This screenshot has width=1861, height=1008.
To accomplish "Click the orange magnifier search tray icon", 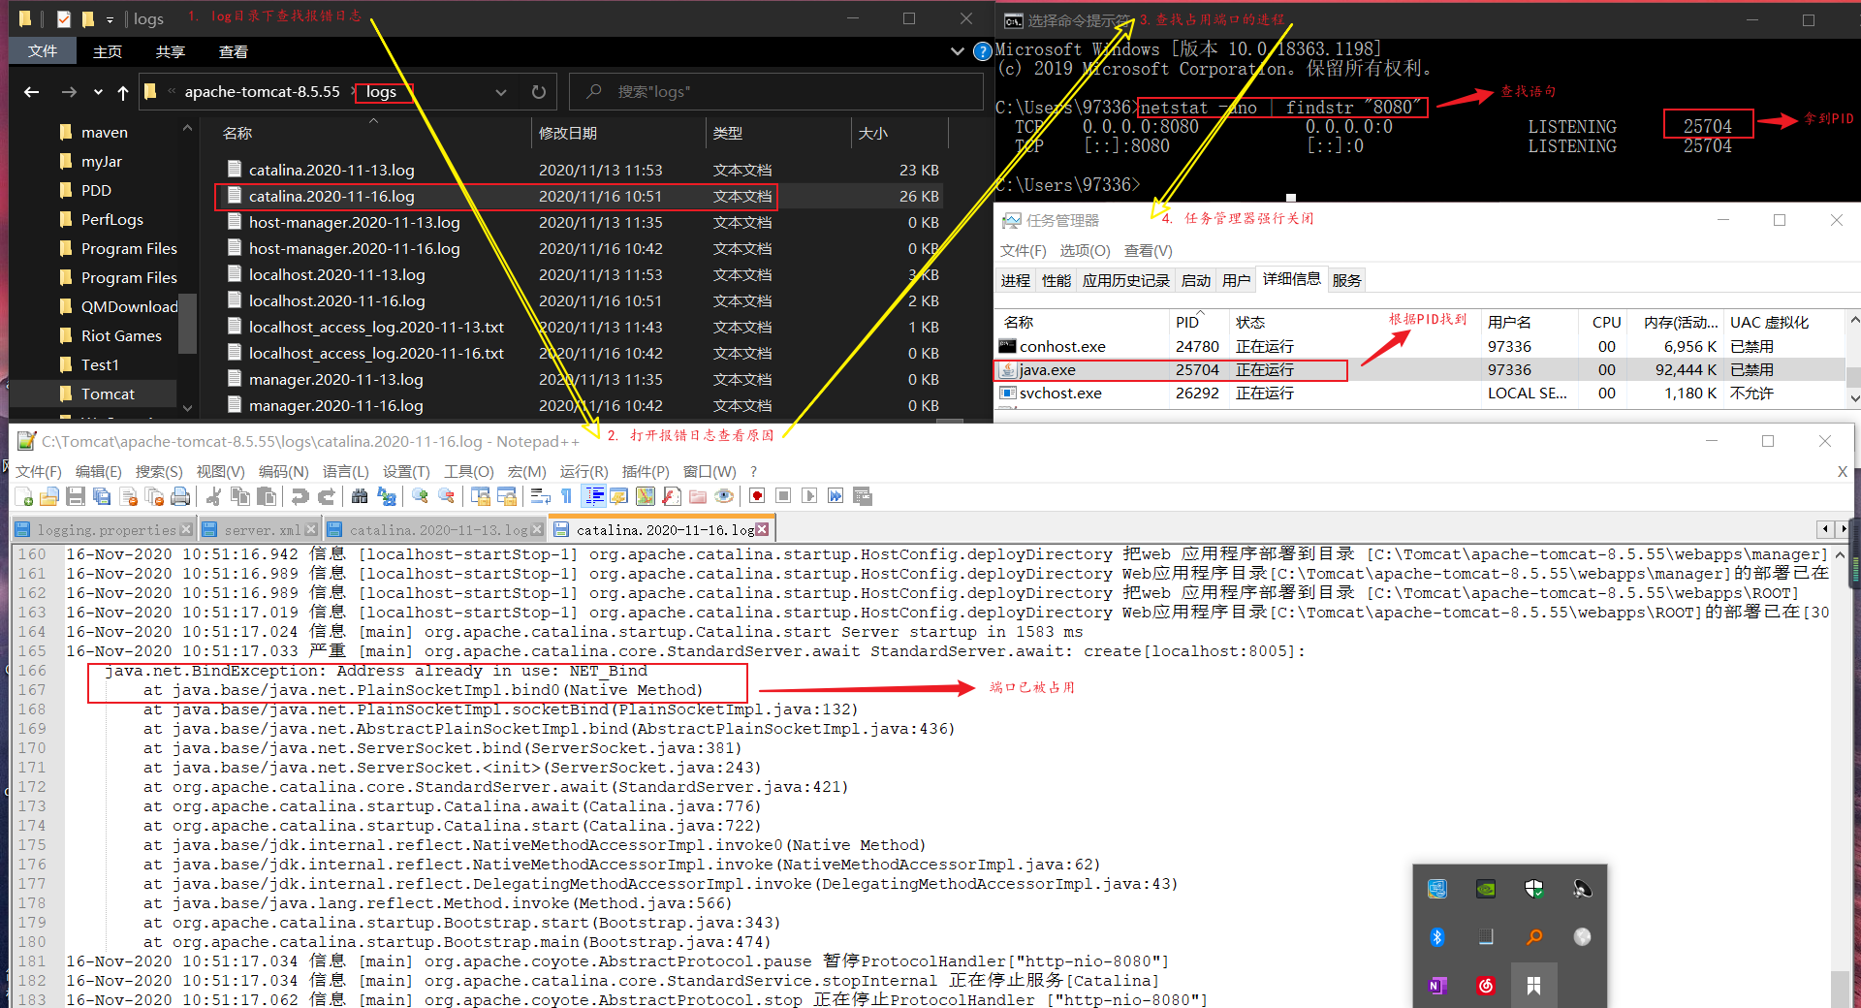I will pyautogui.click(x=1533, y=937).
